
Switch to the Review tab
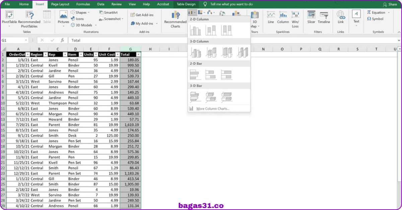click(117, 4)
